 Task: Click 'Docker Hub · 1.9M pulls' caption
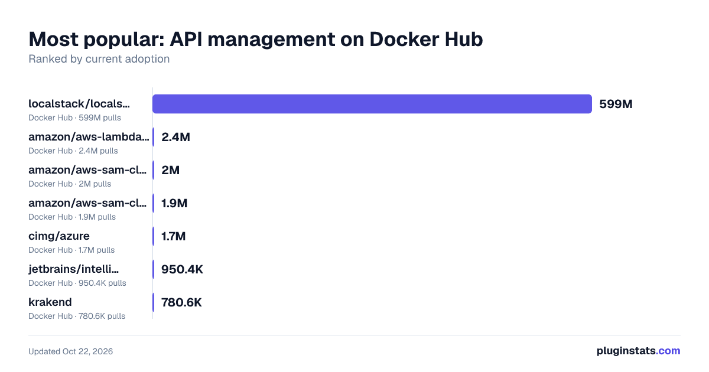pos(72,217)
